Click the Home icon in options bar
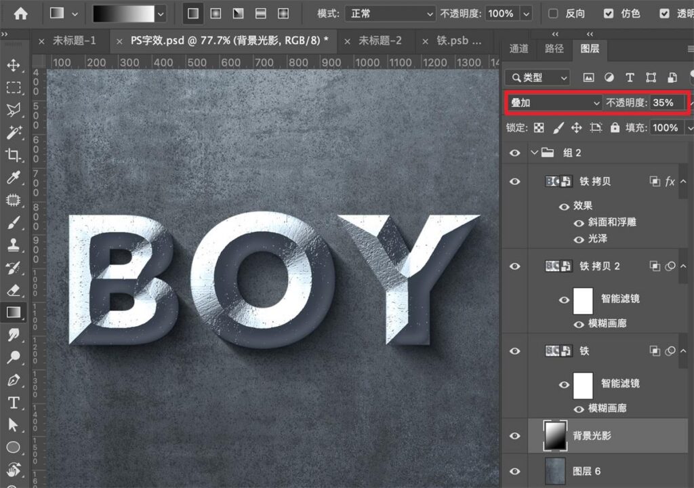 pos(20,14)
